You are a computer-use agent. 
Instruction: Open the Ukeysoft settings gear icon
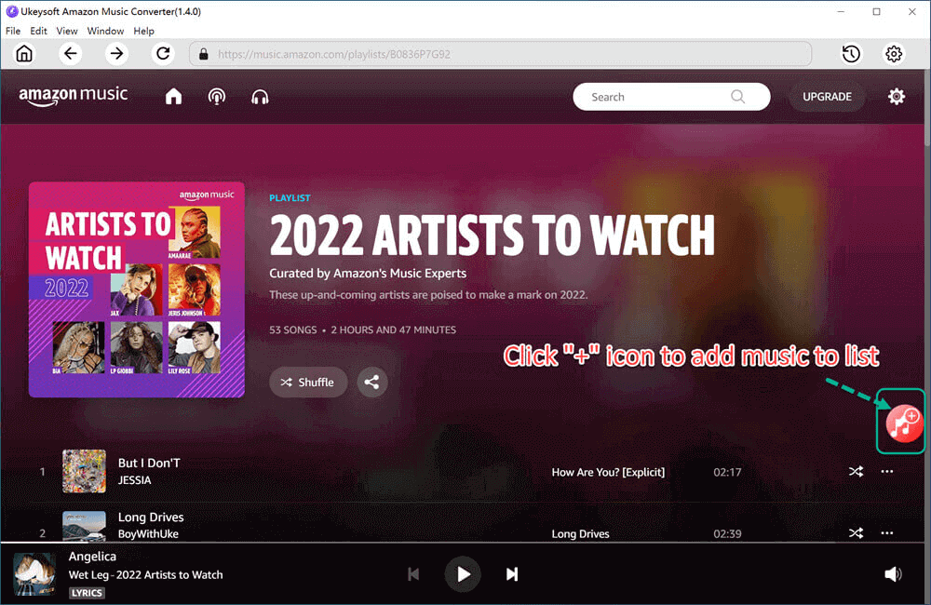(x=893, y=53)
